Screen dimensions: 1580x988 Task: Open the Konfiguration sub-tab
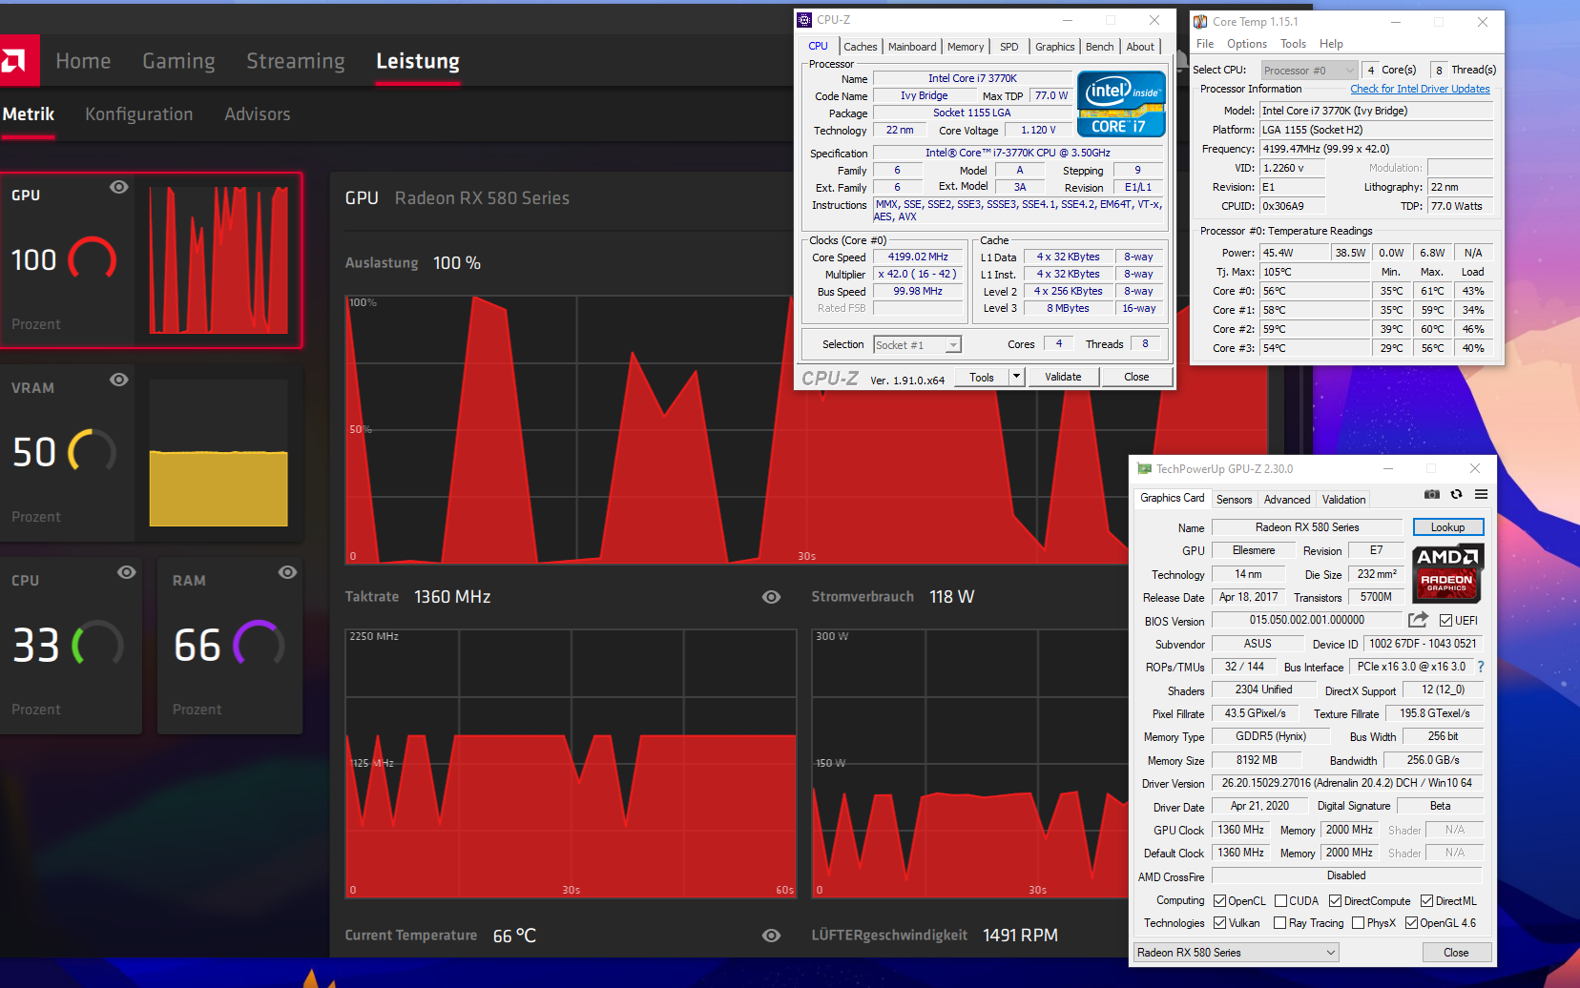[x=138, y=114]
